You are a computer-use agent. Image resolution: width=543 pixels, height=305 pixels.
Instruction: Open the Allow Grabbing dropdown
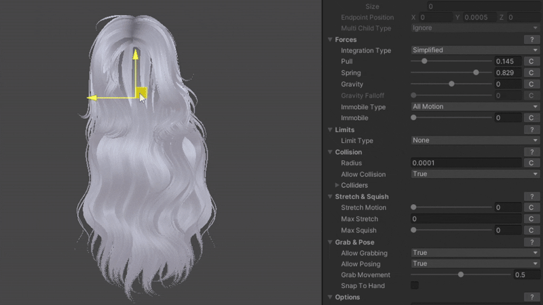coord(475,253)
